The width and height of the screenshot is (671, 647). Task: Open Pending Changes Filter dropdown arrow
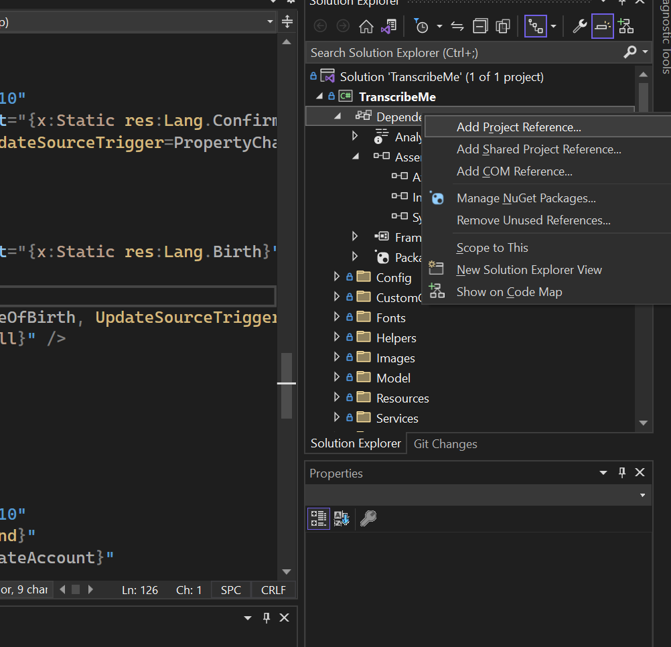[x=439, y=27]
